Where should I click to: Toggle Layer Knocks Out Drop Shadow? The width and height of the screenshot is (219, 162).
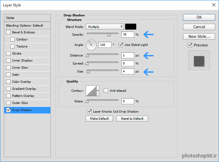89,112
